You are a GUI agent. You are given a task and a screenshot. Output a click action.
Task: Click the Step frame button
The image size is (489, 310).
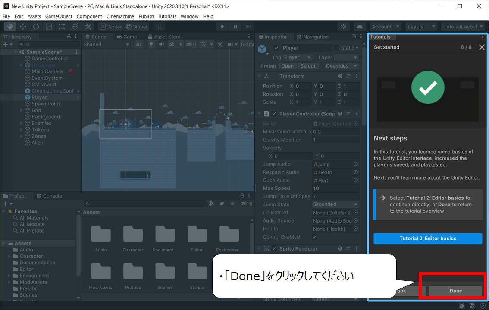[248, 27]
